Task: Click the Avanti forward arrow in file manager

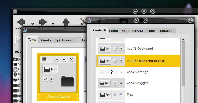Action: [x=43, y=22]
